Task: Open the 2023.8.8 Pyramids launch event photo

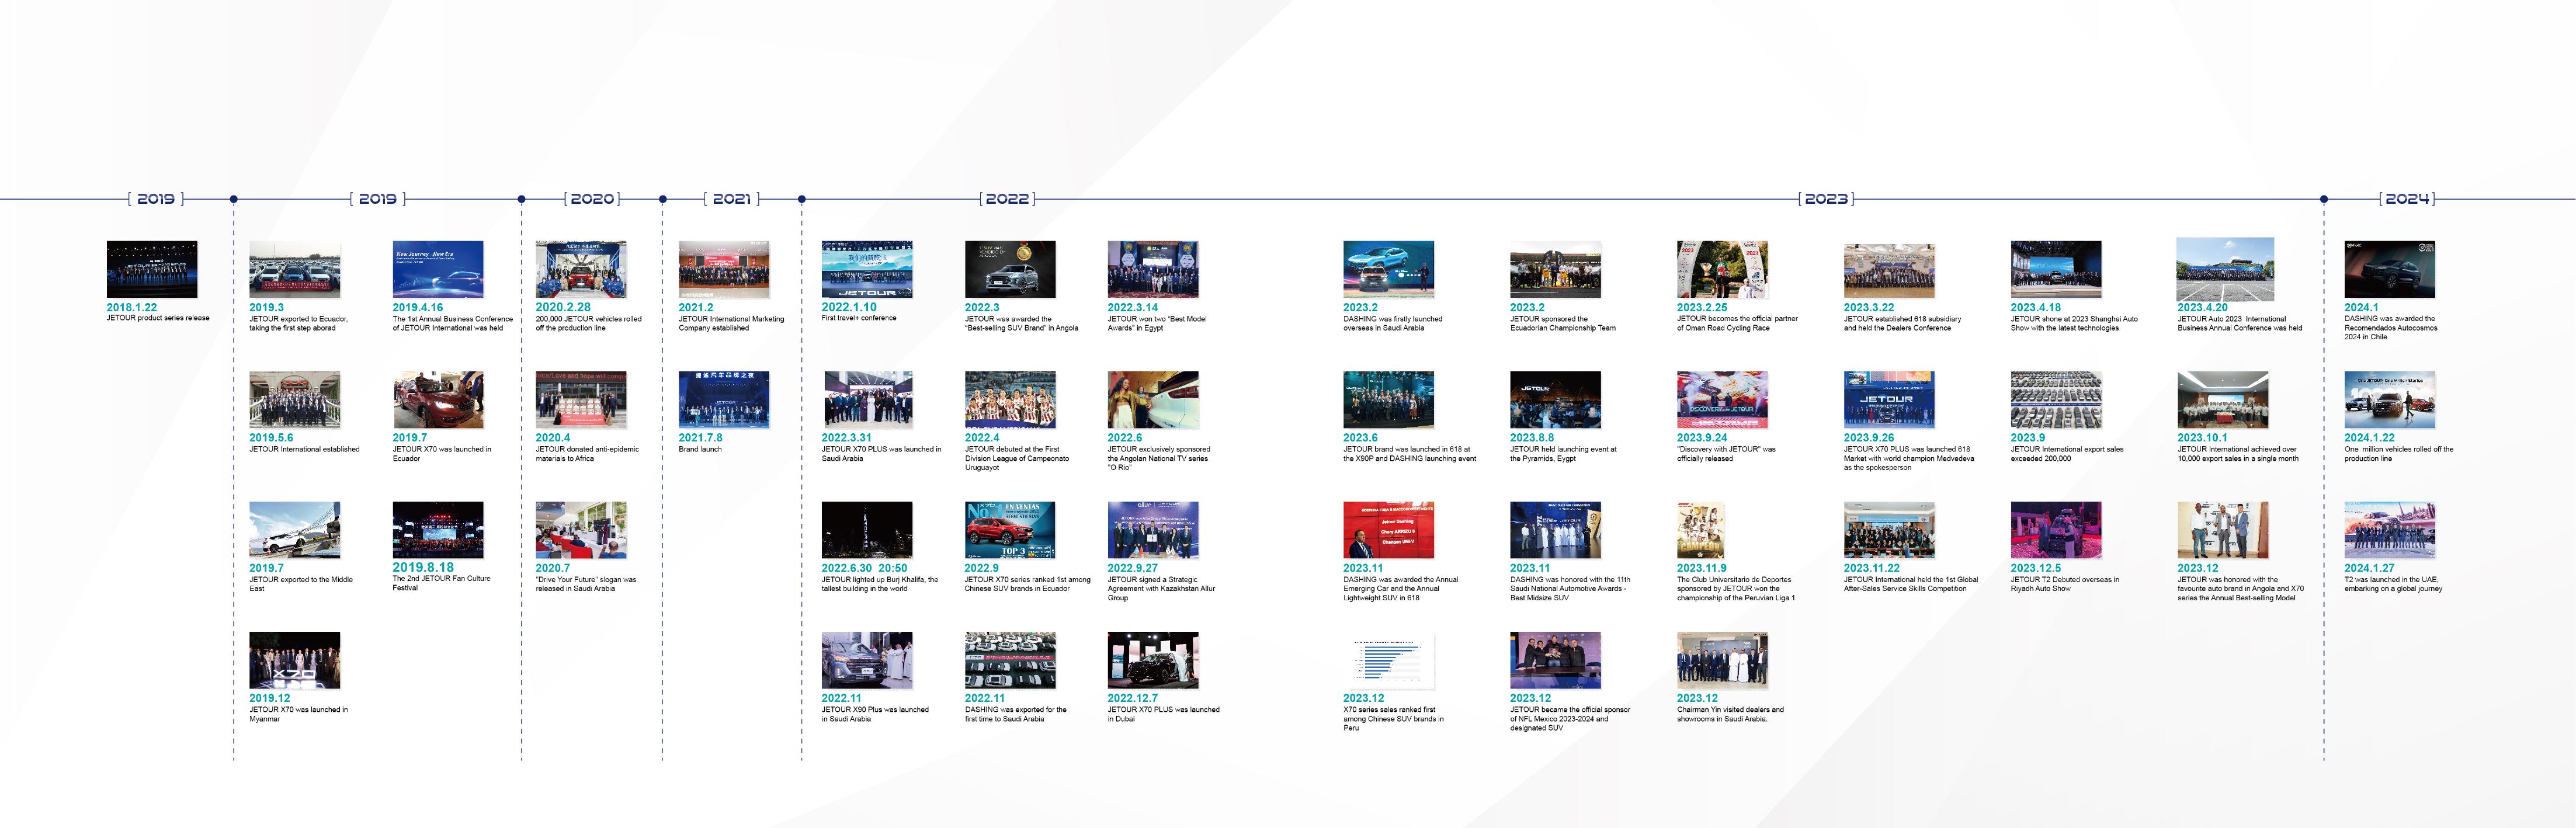Action: tap(1555, 400)
